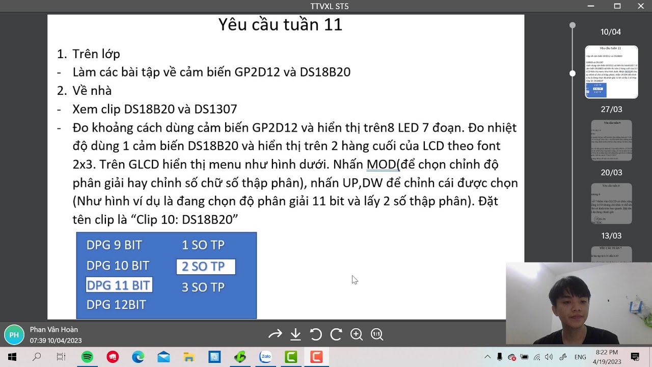Switch ENG input language indicator

click(580, 357)
